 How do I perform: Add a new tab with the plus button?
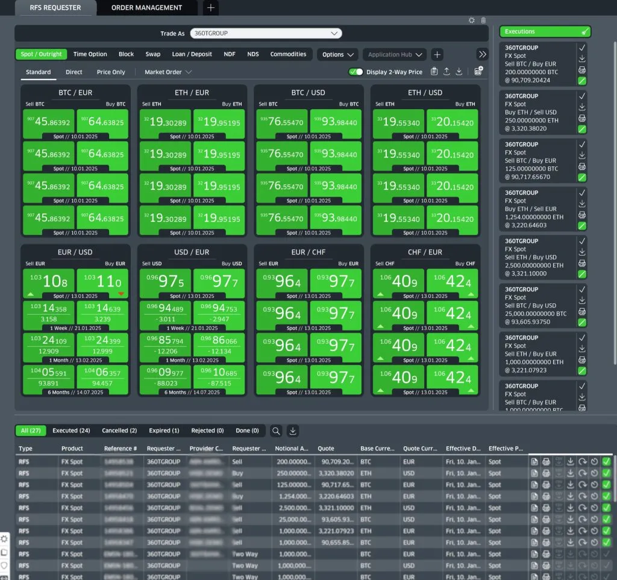coord(211,7)
